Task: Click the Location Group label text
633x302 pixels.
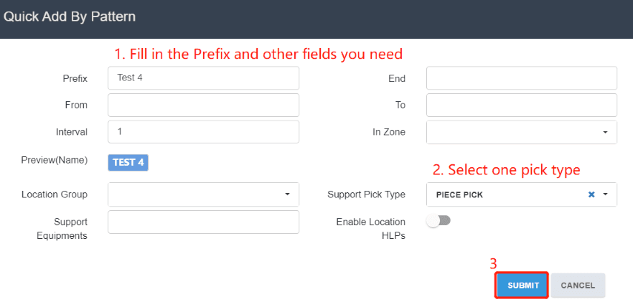Action: click(55, 194)
